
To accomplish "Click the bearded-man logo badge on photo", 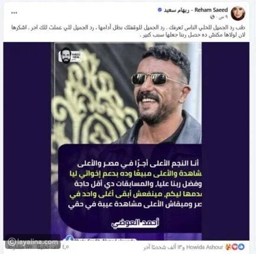I will tap(70, 56).
